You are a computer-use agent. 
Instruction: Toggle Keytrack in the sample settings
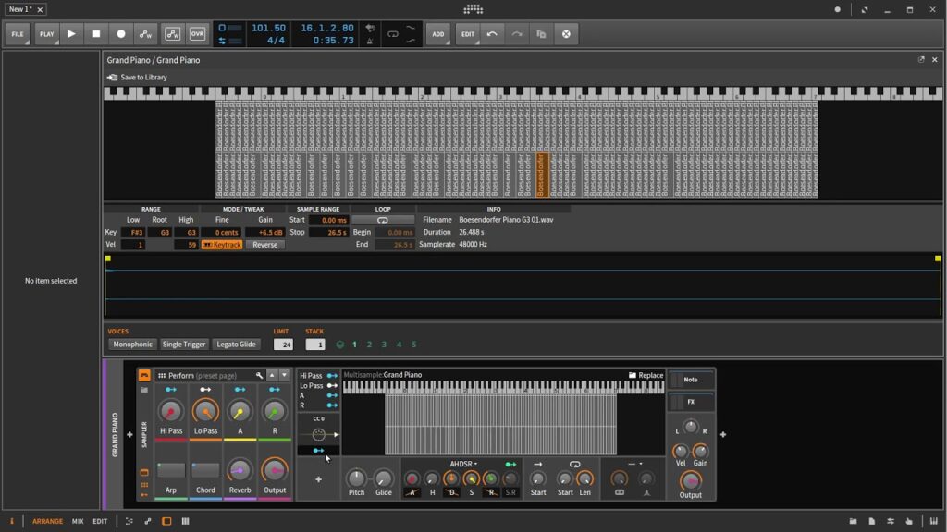(x=222, y=245)
